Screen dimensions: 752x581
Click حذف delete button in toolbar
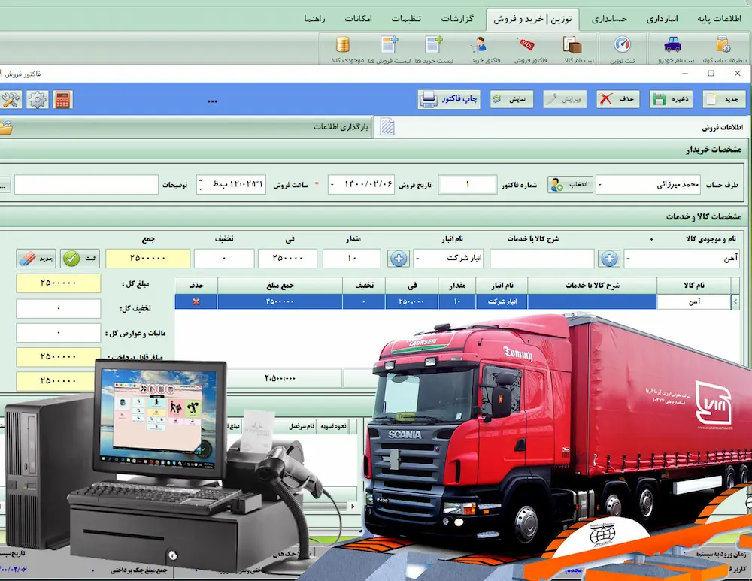point(617,99)
